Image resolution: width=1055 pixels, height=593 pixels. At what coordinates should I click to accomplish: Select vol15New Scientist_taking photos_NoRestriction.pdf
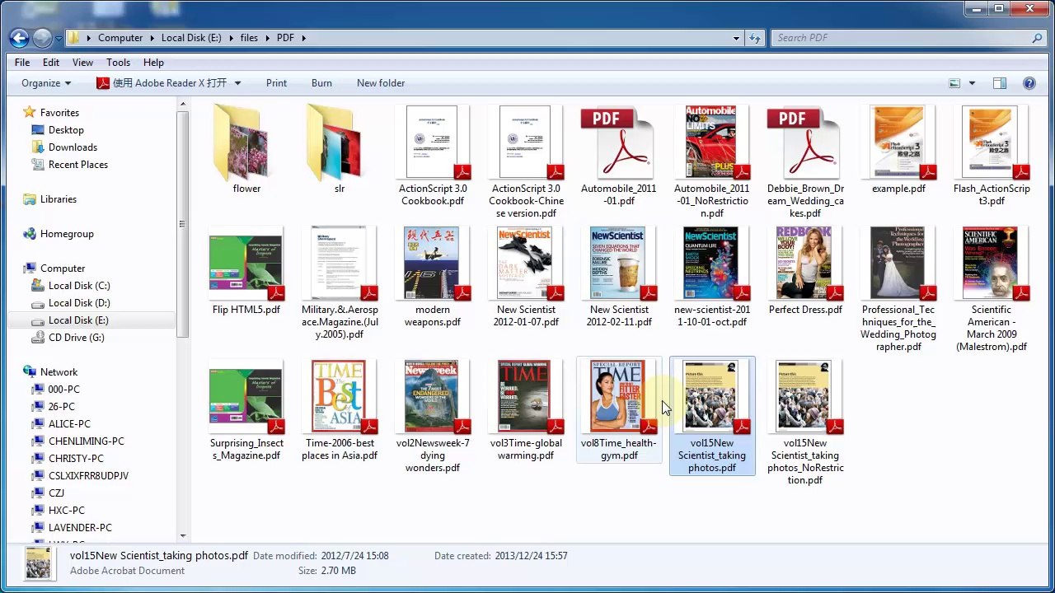click(805, 423)
